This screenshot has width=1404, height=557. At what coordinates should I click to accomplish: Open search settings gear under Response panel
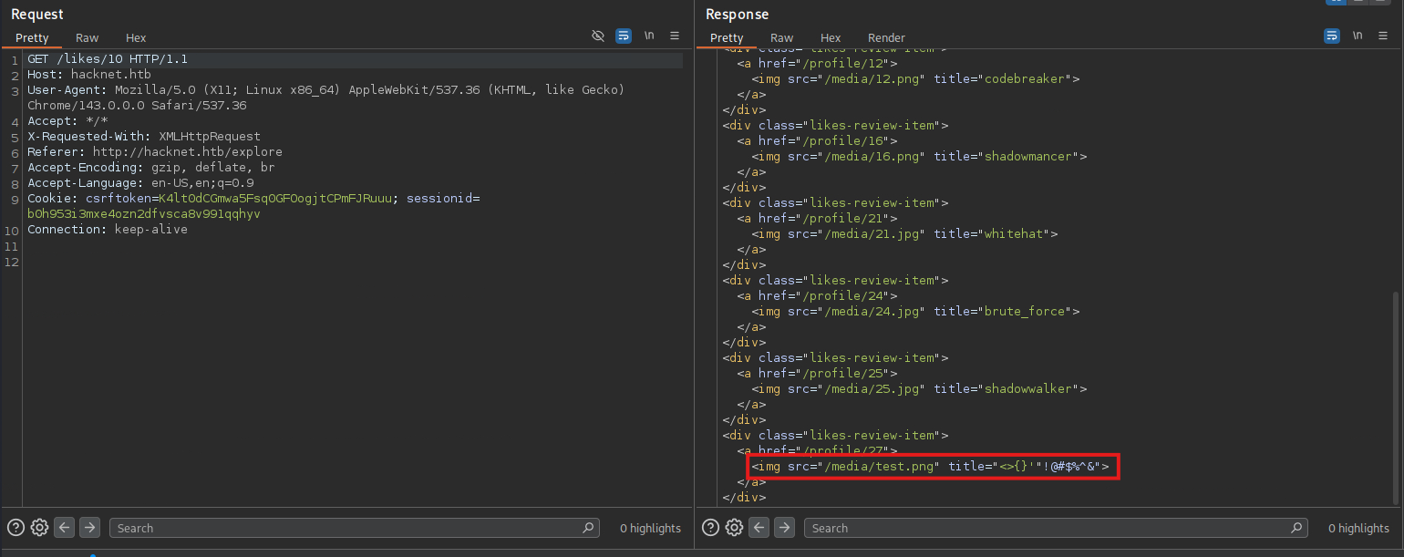(x=734, y=527)
